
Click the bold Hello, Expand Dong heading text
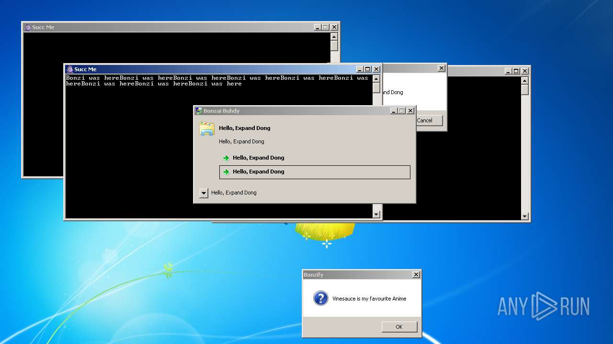(245, 128)
